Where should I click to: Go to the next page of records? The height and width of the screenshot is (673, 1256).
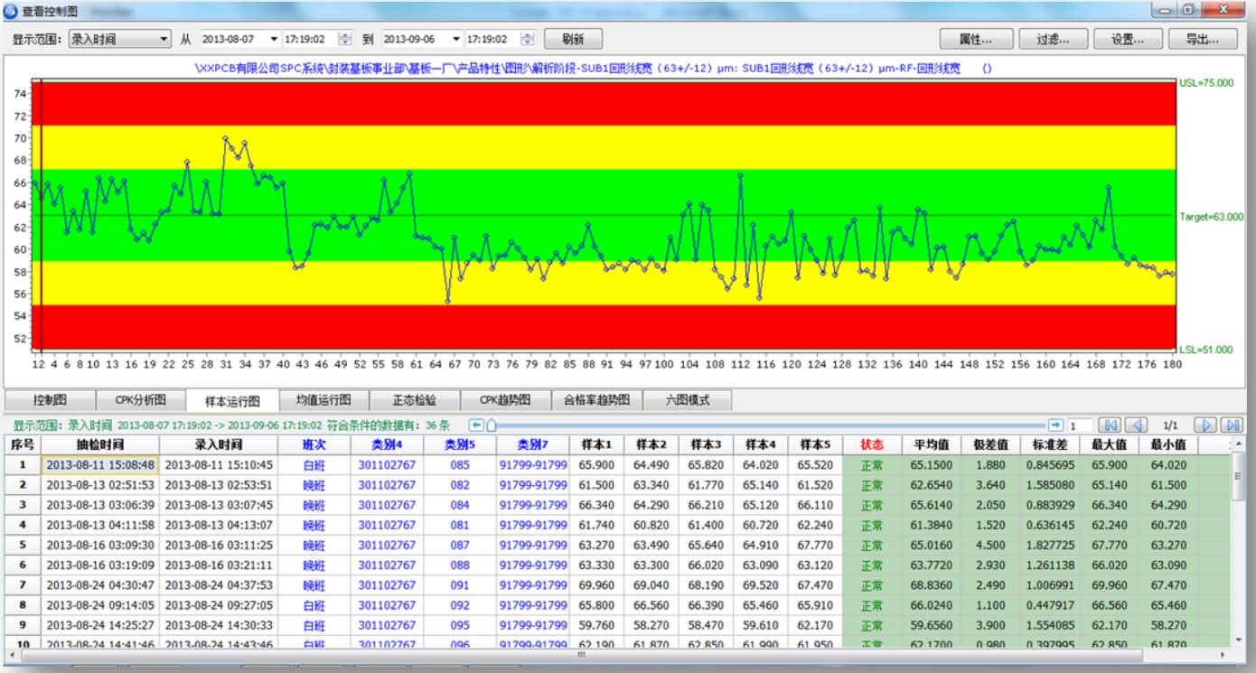point(1205,425)
